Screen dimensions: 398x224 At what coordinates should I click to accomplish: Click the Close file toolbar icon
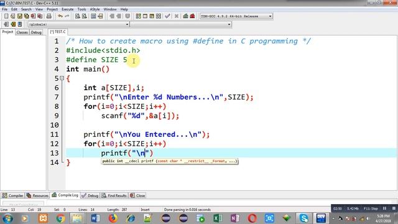point(33,16)
